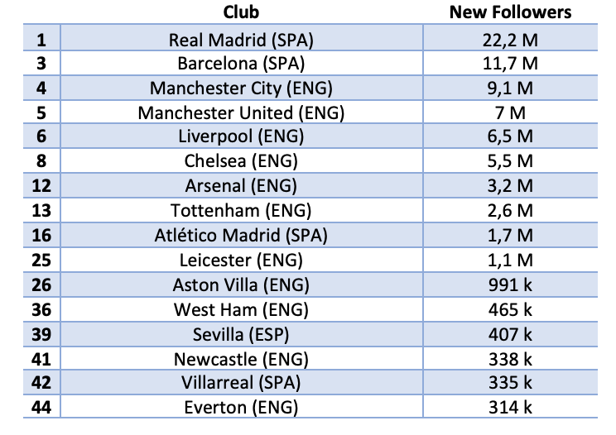This screenshot has width=616, height=435.
Task: Click the rank number 1 cell
Action: [x=41, y=39]
